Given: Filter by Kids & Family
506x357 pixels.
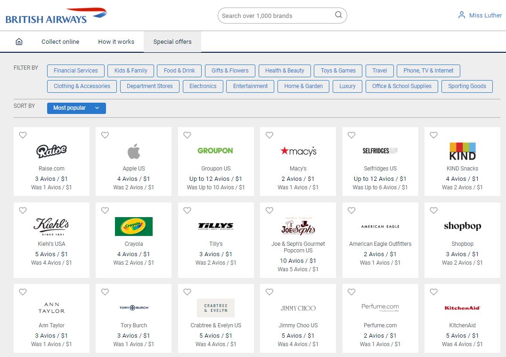Looking at the screenshot, I should [131, 71].
